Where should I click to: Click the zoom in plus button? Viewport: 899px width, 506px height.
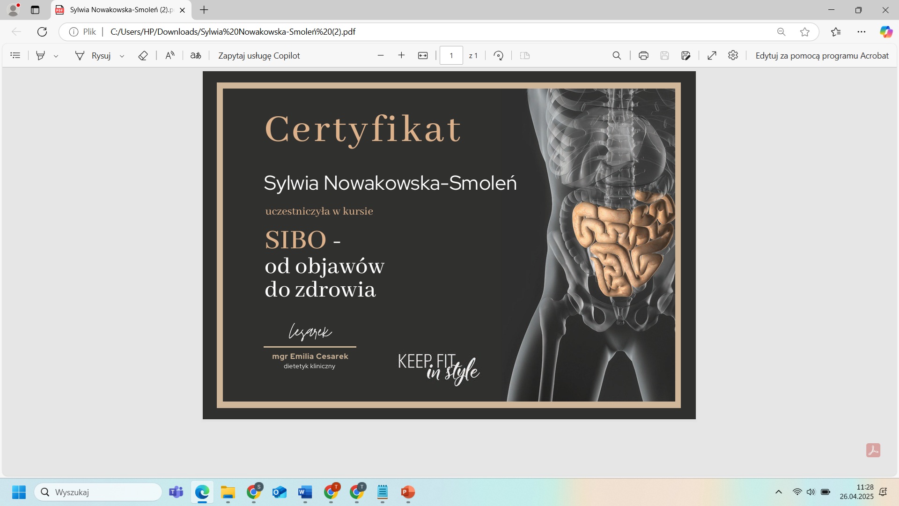point(401,55)
